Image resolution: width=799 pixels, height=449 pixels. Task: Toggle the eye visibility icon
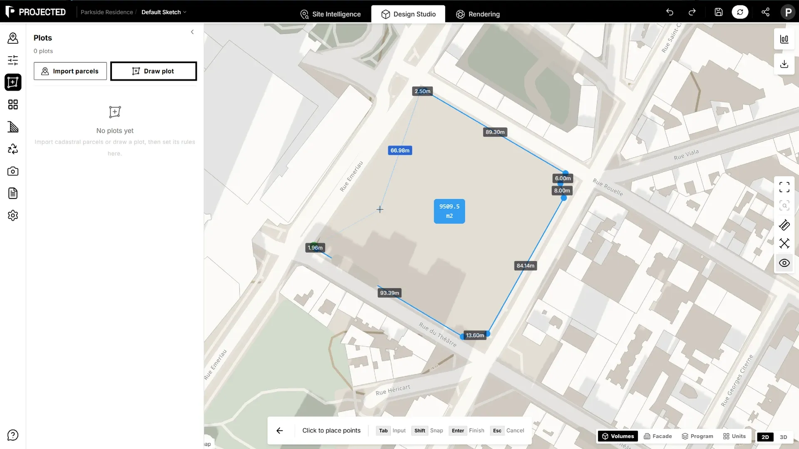tap(784, 263)
